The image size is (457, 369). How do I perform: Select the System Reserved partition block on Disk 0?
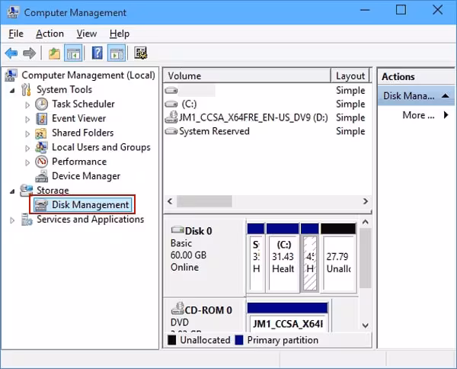click(x=256, y=258)
